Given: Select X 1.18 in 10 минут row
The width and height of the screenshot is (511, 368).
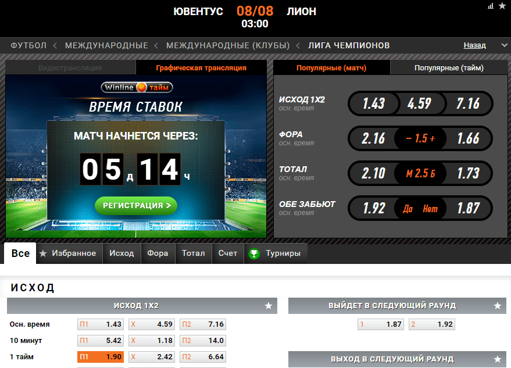Looking at the screenshot, I should 152,341.
